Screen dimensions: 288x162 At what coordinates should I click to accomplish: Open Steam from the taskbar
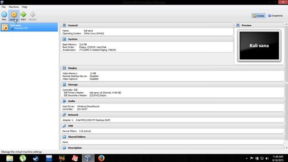[36, 158]
